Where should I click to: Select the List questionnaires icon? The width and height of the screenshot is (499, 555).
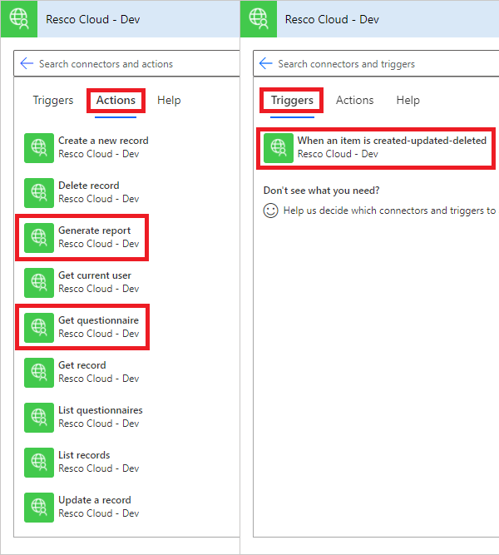pos(38,417)
